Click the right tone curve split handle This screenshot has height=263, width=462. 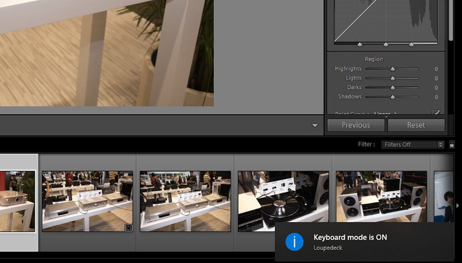[412, 45]
